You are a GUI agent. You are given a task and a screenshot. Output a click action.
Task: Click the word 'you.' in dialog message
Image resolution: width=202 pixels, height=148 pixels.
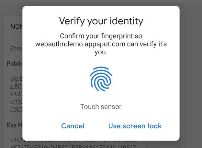tap(101, 52)
